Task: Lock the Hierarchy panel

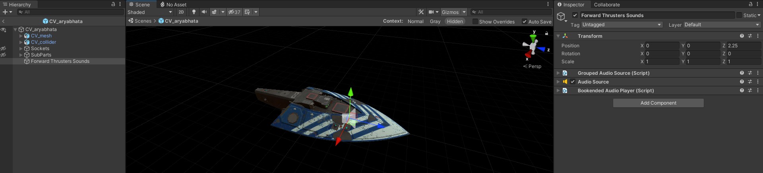Action: (113, 4)
